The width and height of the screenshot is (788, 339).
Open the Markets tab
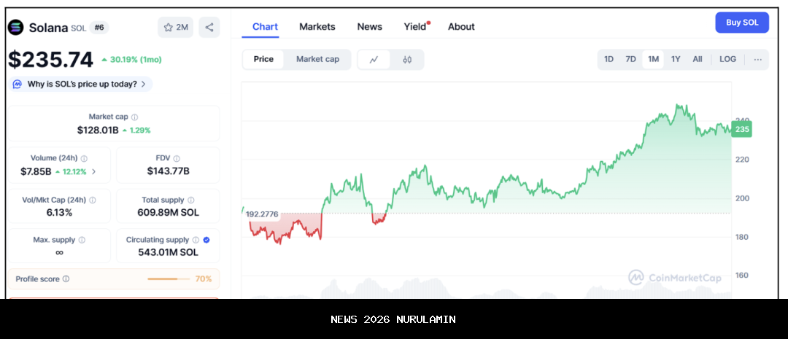(x=317, y=27)
